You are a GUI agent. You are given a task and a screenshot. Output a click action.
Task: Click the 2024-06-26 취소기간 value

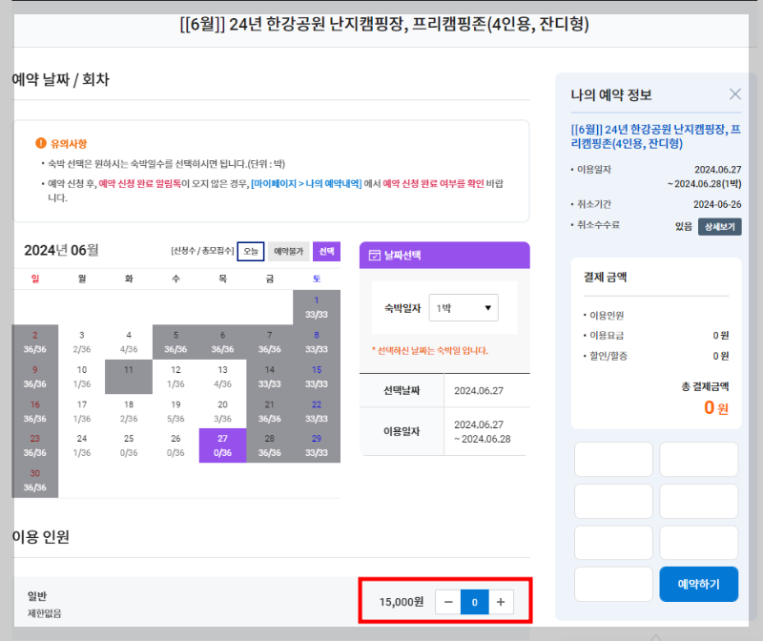[717, 204]
